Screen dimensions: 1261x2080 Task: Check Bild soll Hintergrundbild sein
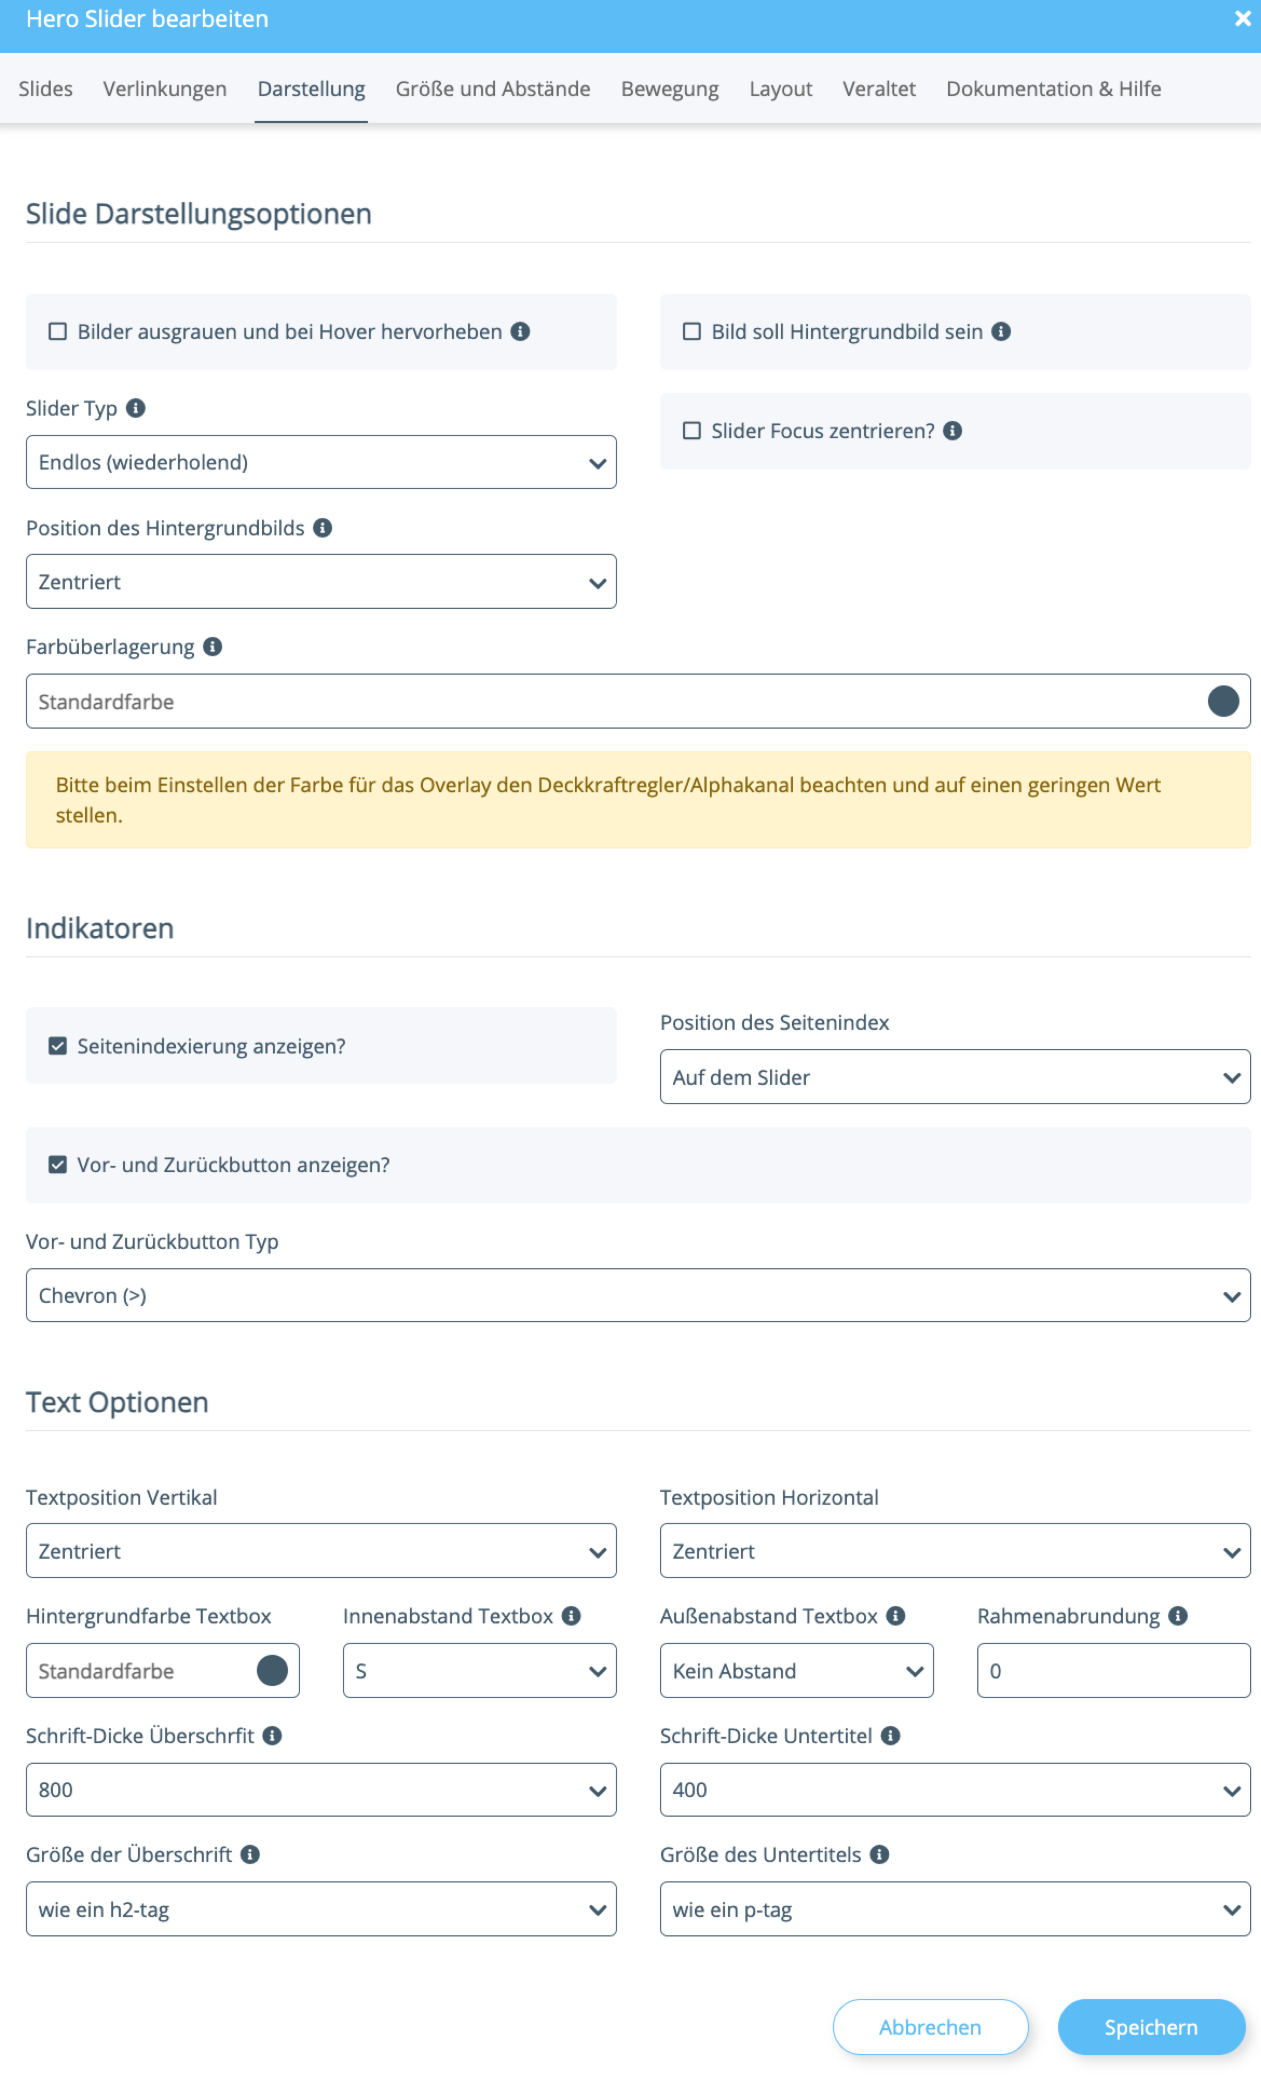[691, 332]
